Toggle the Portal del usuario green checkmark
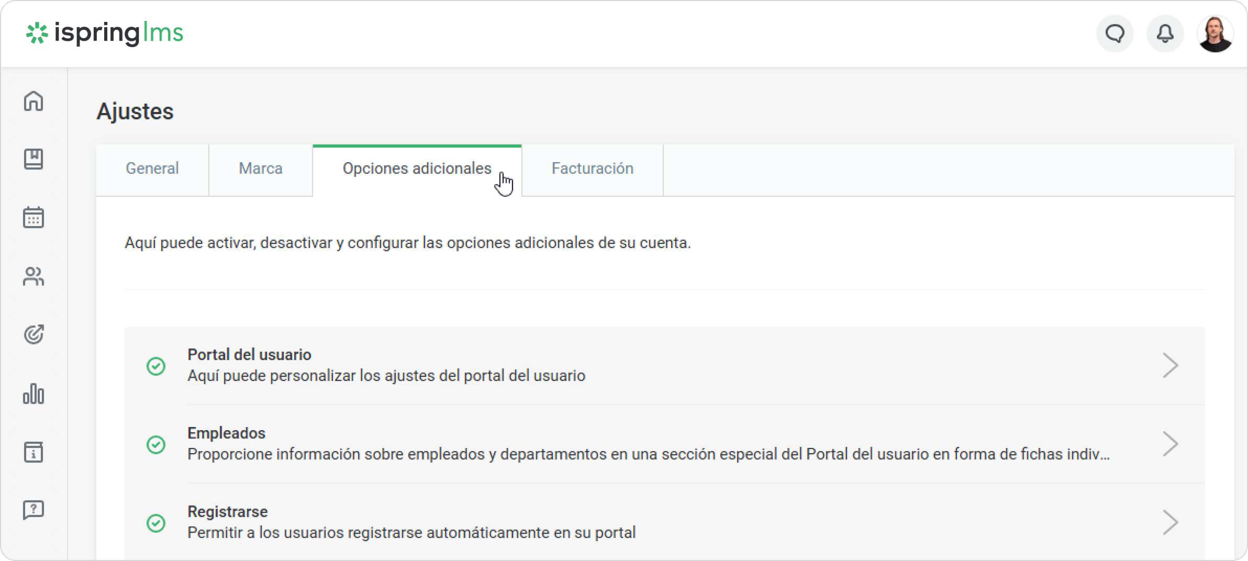This screenshot has height=561, width=1248. pos(156,366)
